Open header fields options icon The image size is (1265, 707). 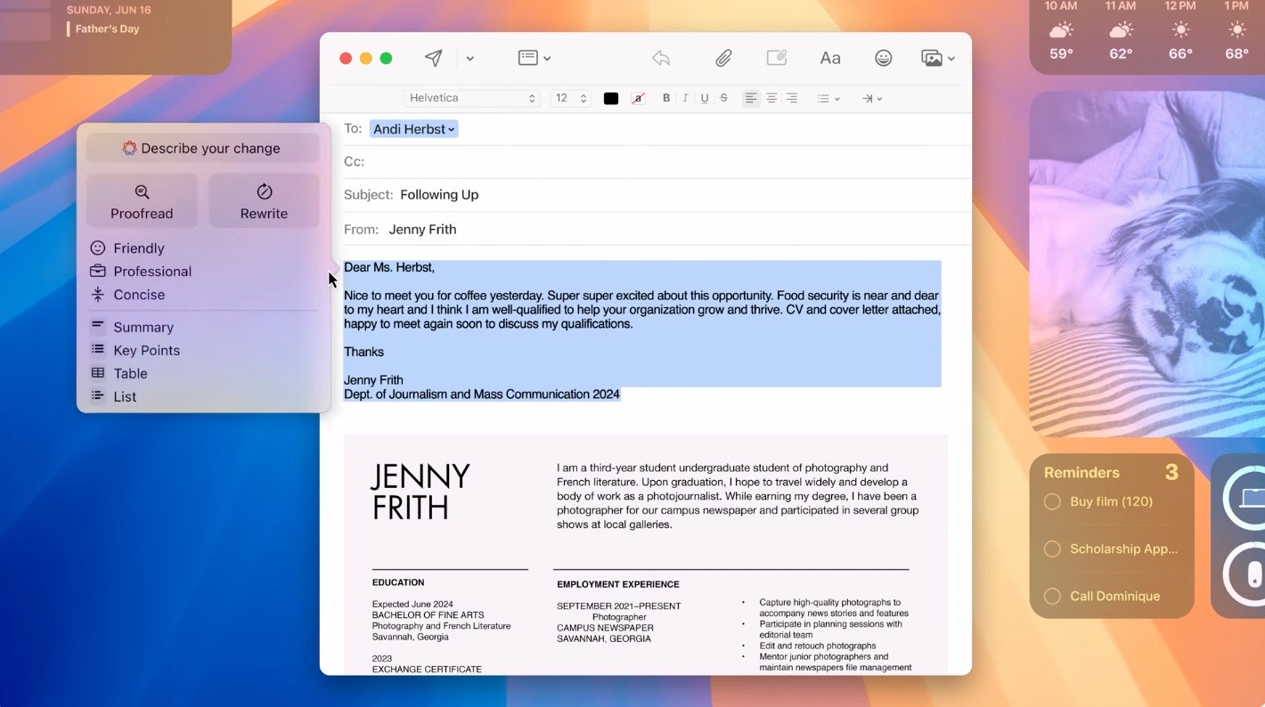[x=529, y=57]
